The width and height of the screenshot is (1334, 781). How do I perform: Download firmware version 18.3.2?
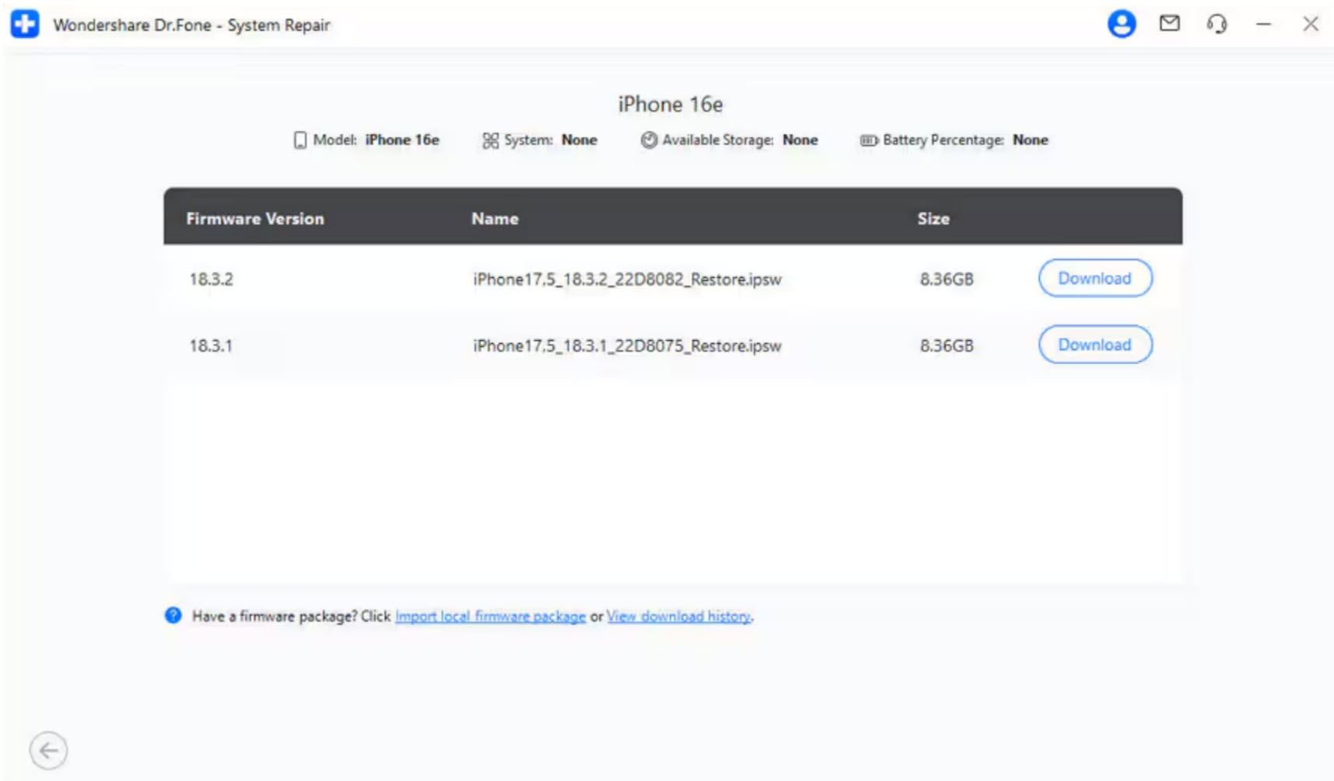(x=1094, y=278)
